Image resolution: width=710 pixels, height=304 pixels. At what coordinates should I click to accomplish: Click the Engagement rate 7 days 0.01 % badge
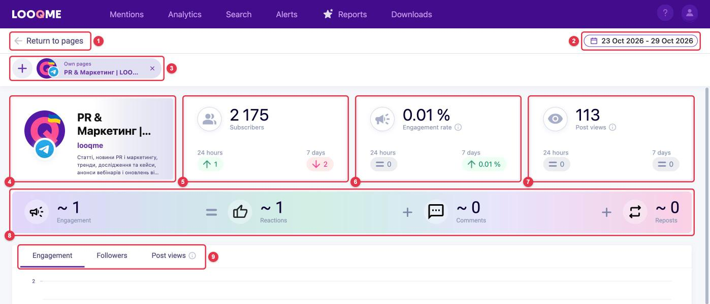coord(484,164)
